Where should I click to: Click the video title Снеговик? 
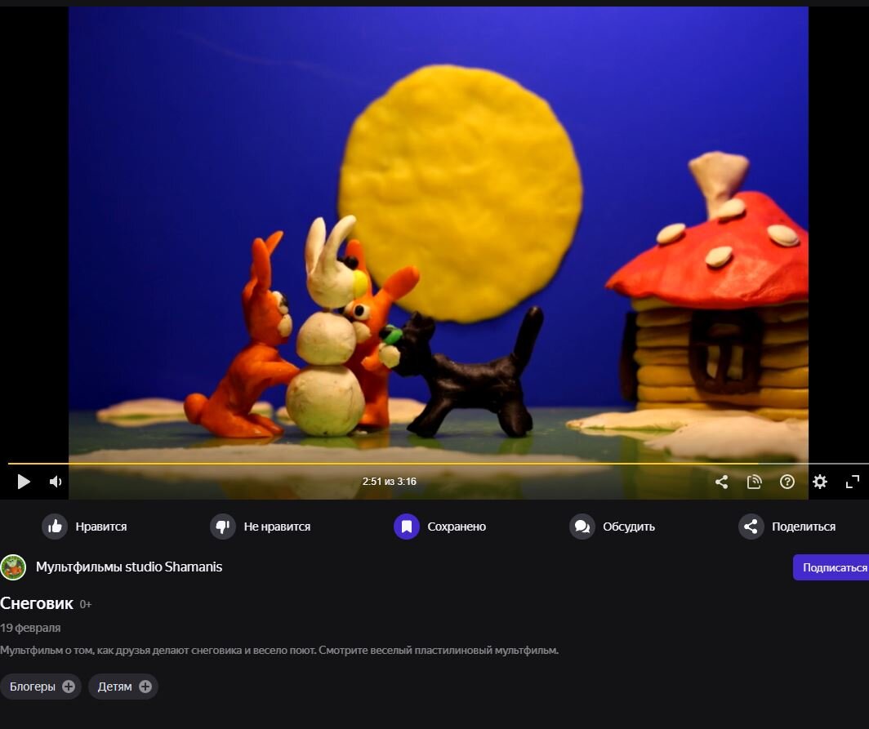pyautogui.click(x=37, y=603)
